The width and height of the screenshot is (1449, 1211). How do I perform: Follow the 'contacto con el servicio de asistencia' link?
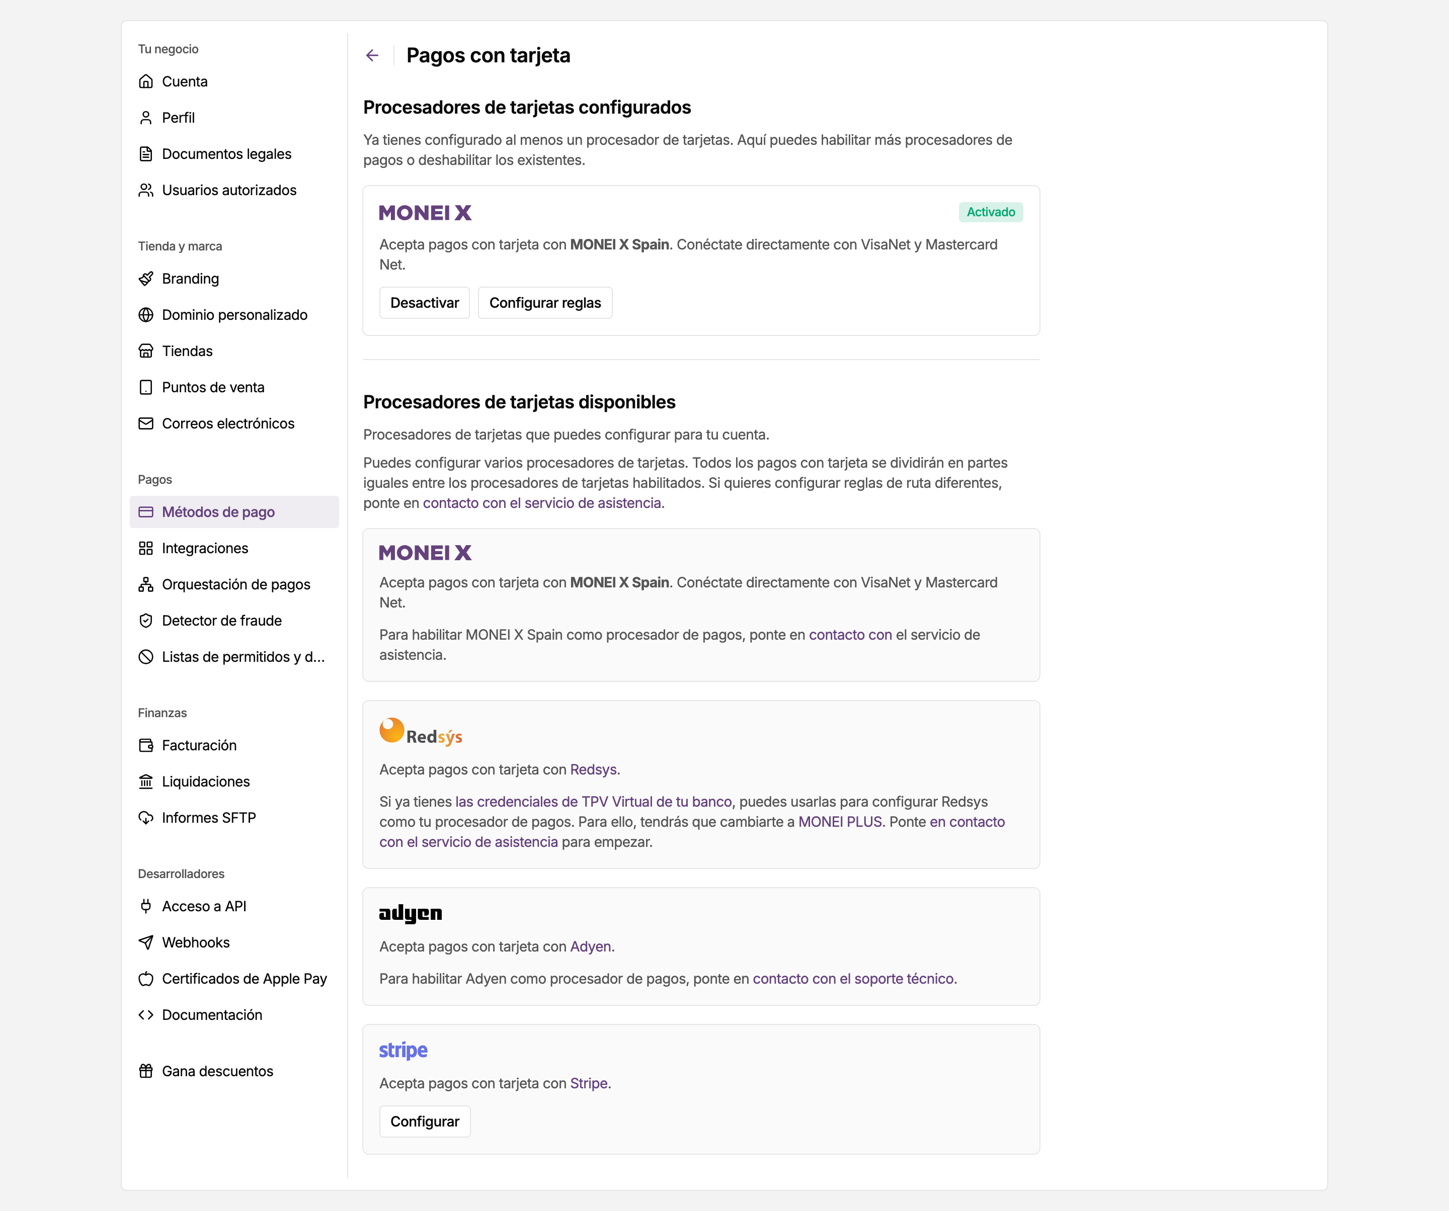click(x=542, y=503)
